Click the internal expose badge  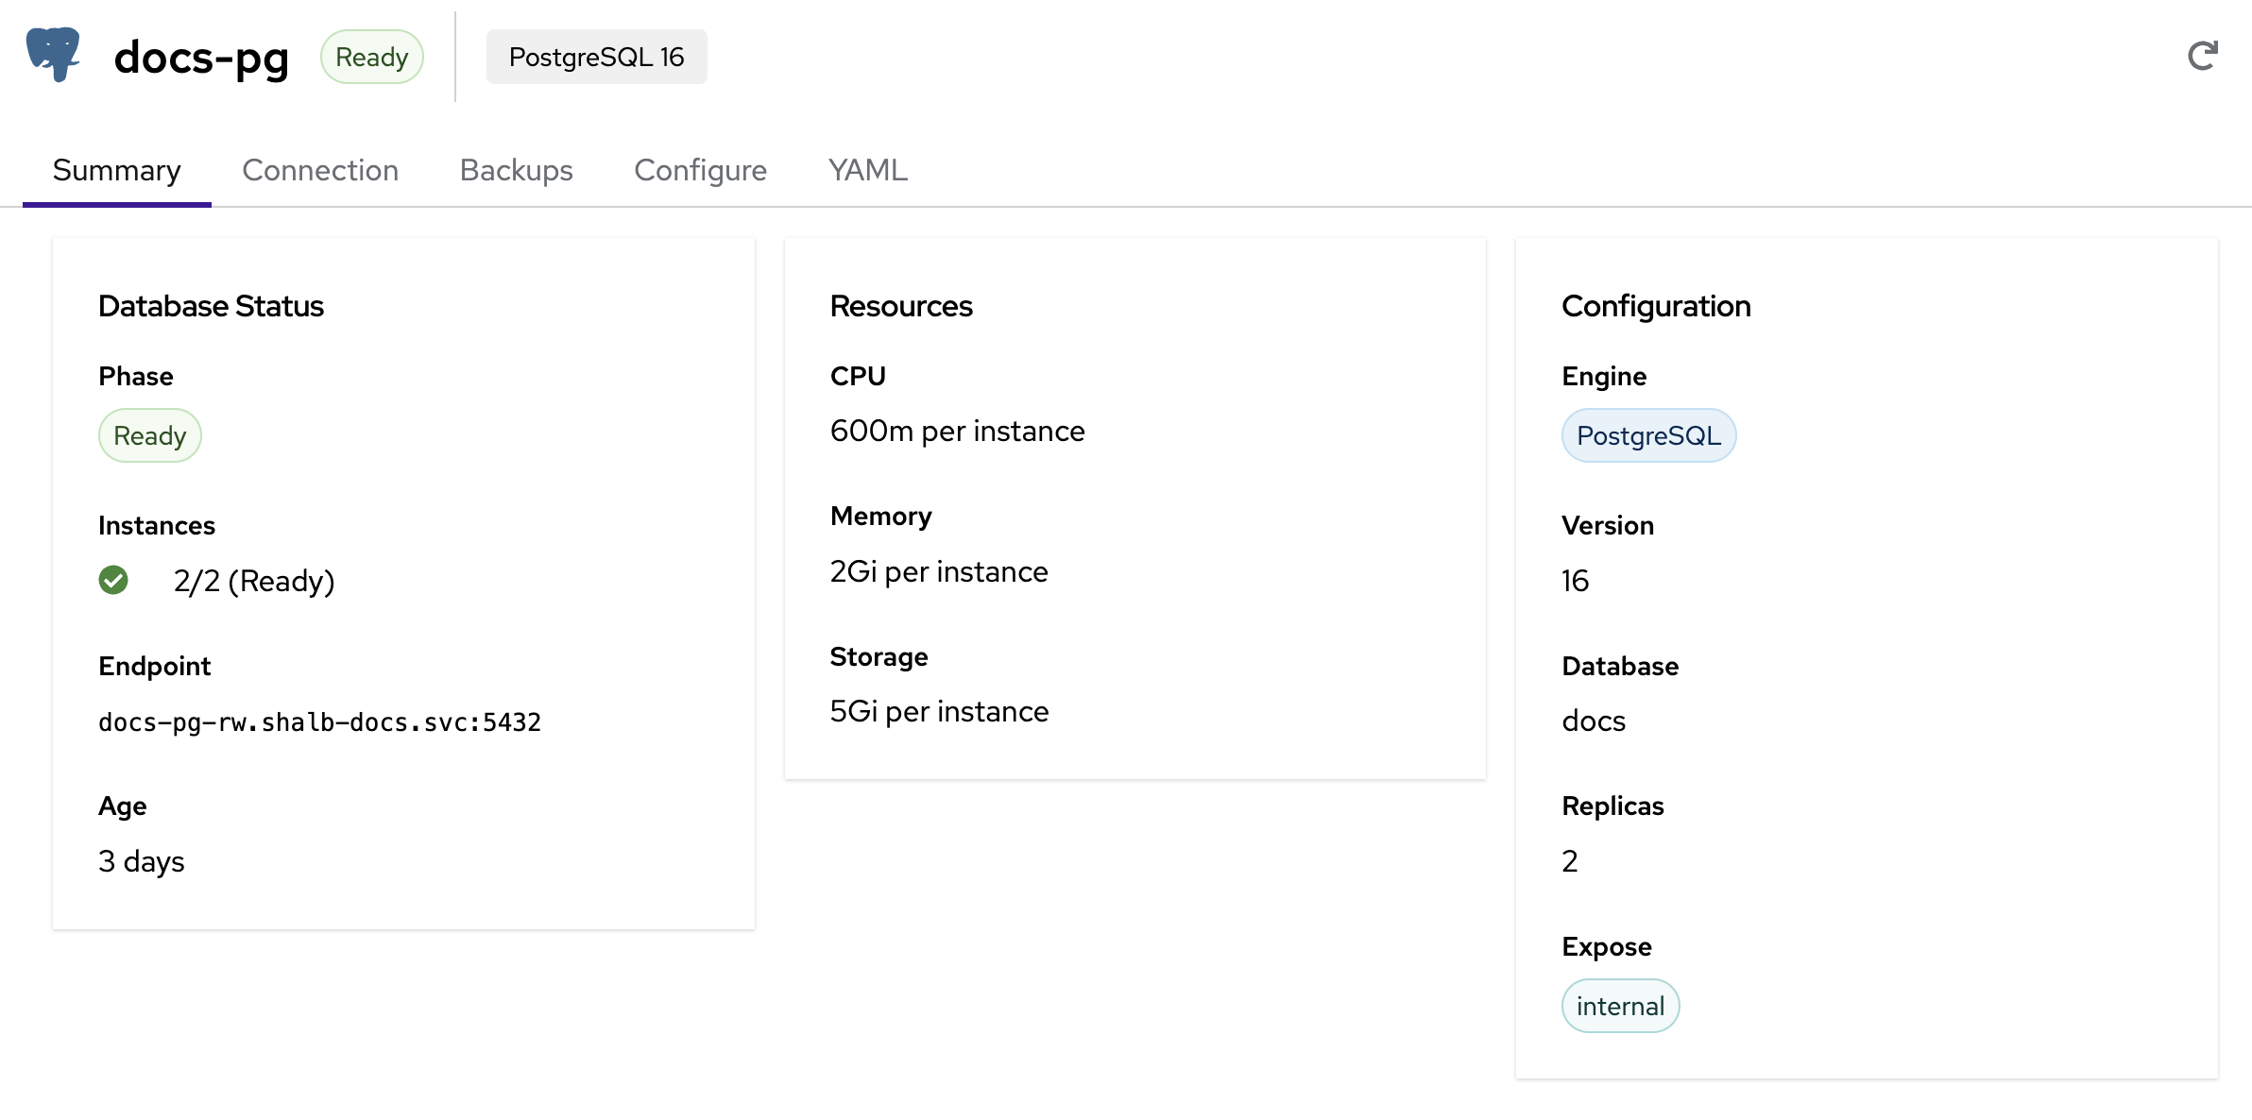1620,1006
